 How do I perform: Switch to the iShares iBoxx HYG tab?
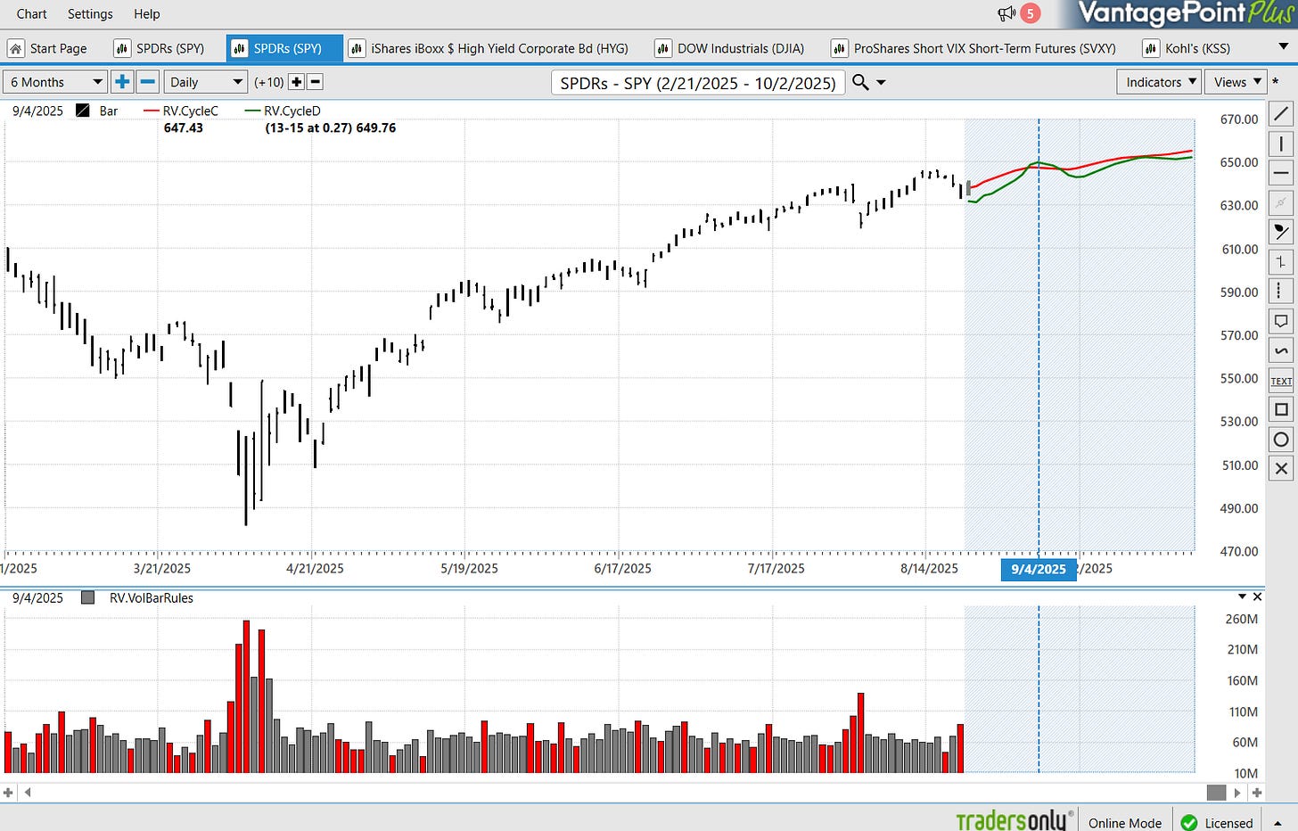point(489,48)
